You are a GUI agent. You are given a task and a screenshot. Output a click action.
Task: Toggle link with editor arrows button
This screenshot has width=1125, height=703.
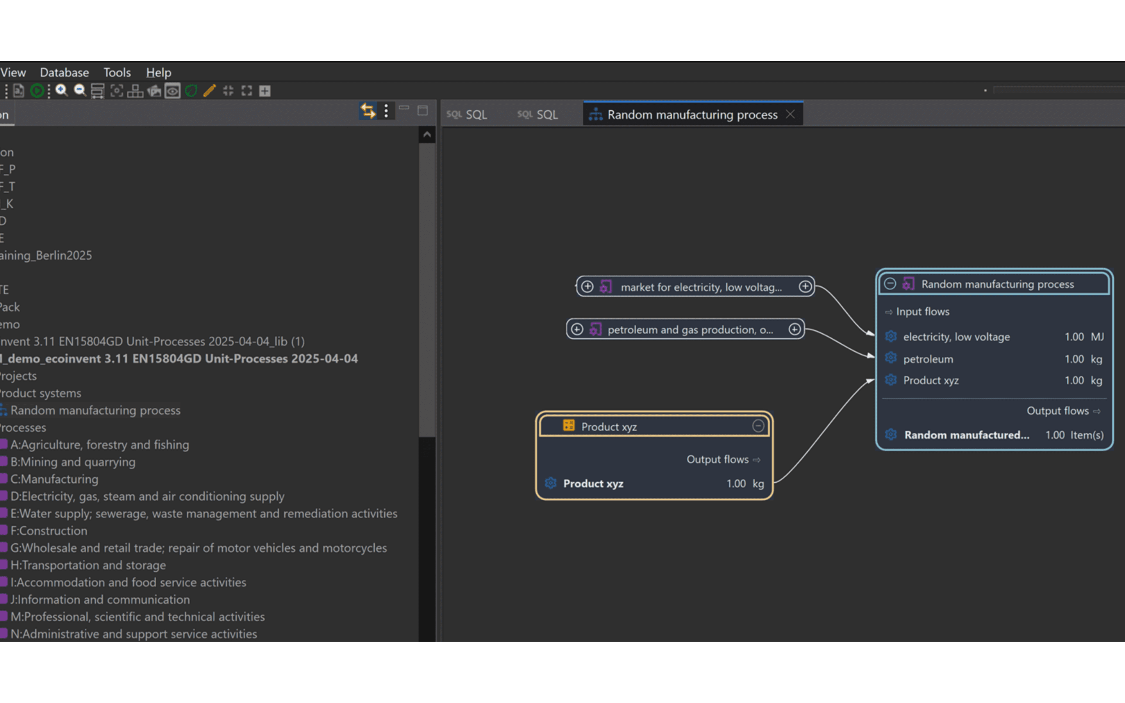pos(368,111)
